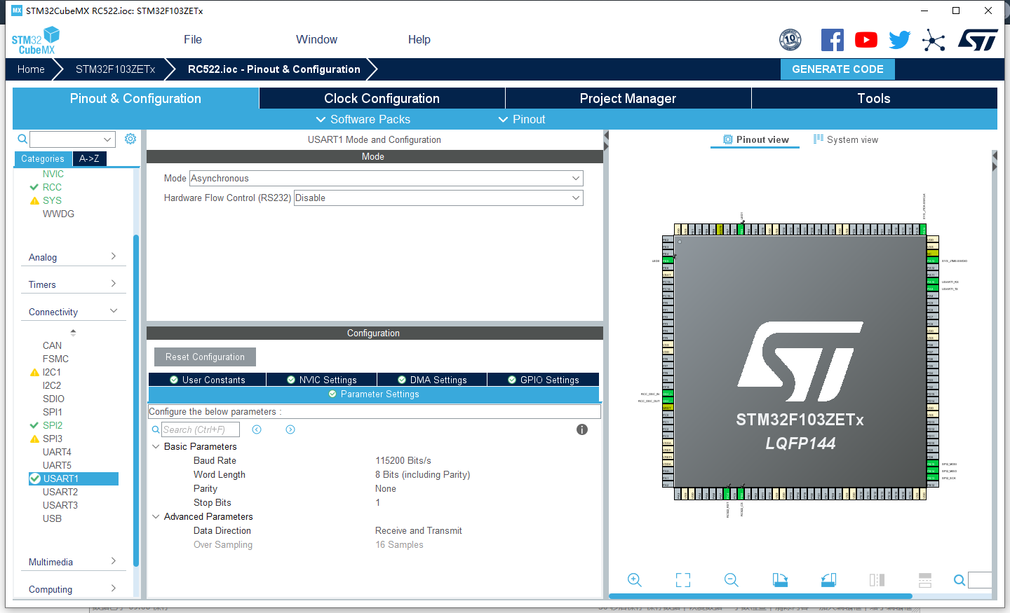Click the ST logo icon
Screen dimensions: 1010x613
(978, 40)
